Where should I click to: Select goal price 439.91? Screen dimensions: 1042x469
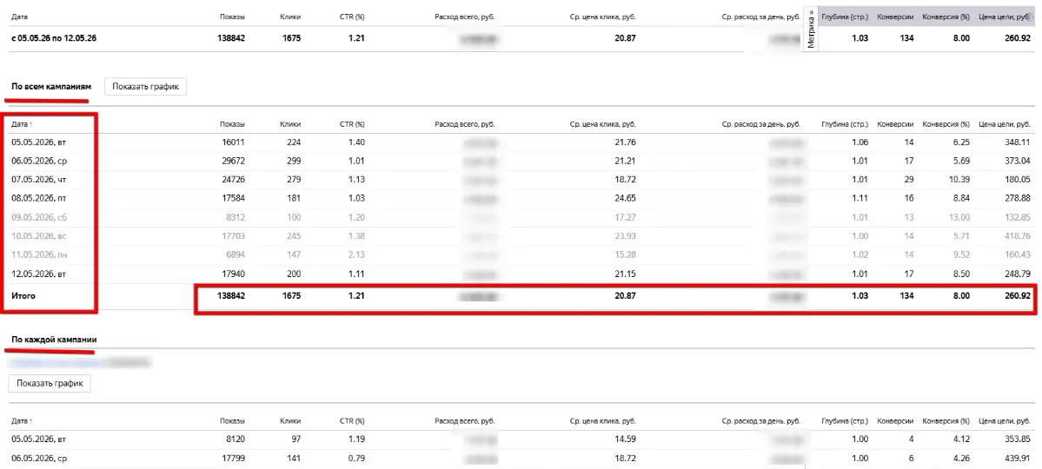point(1018,459)
